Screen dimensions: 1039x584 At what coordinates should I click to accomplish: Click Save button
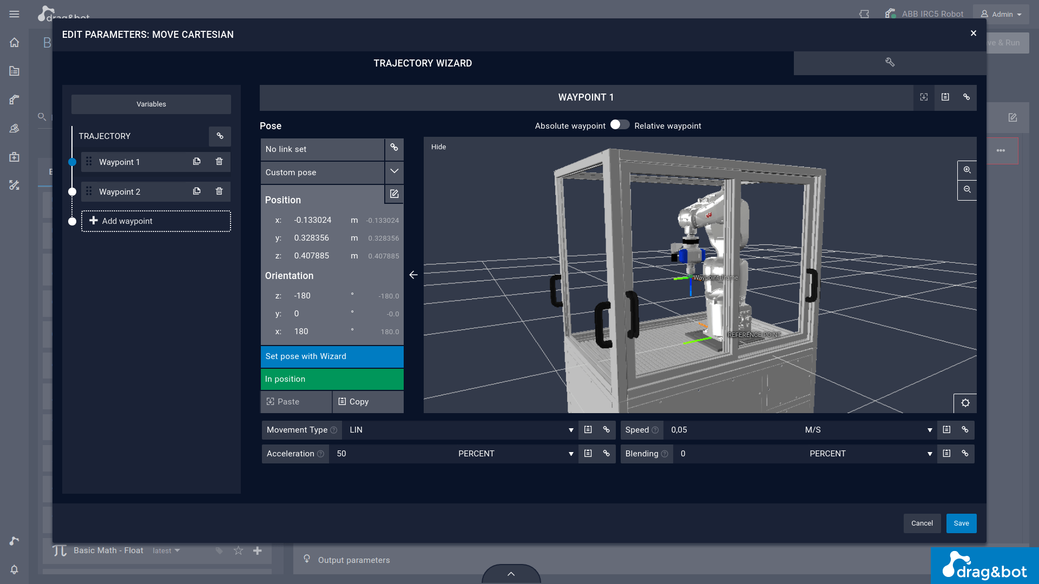click(961, 523)
